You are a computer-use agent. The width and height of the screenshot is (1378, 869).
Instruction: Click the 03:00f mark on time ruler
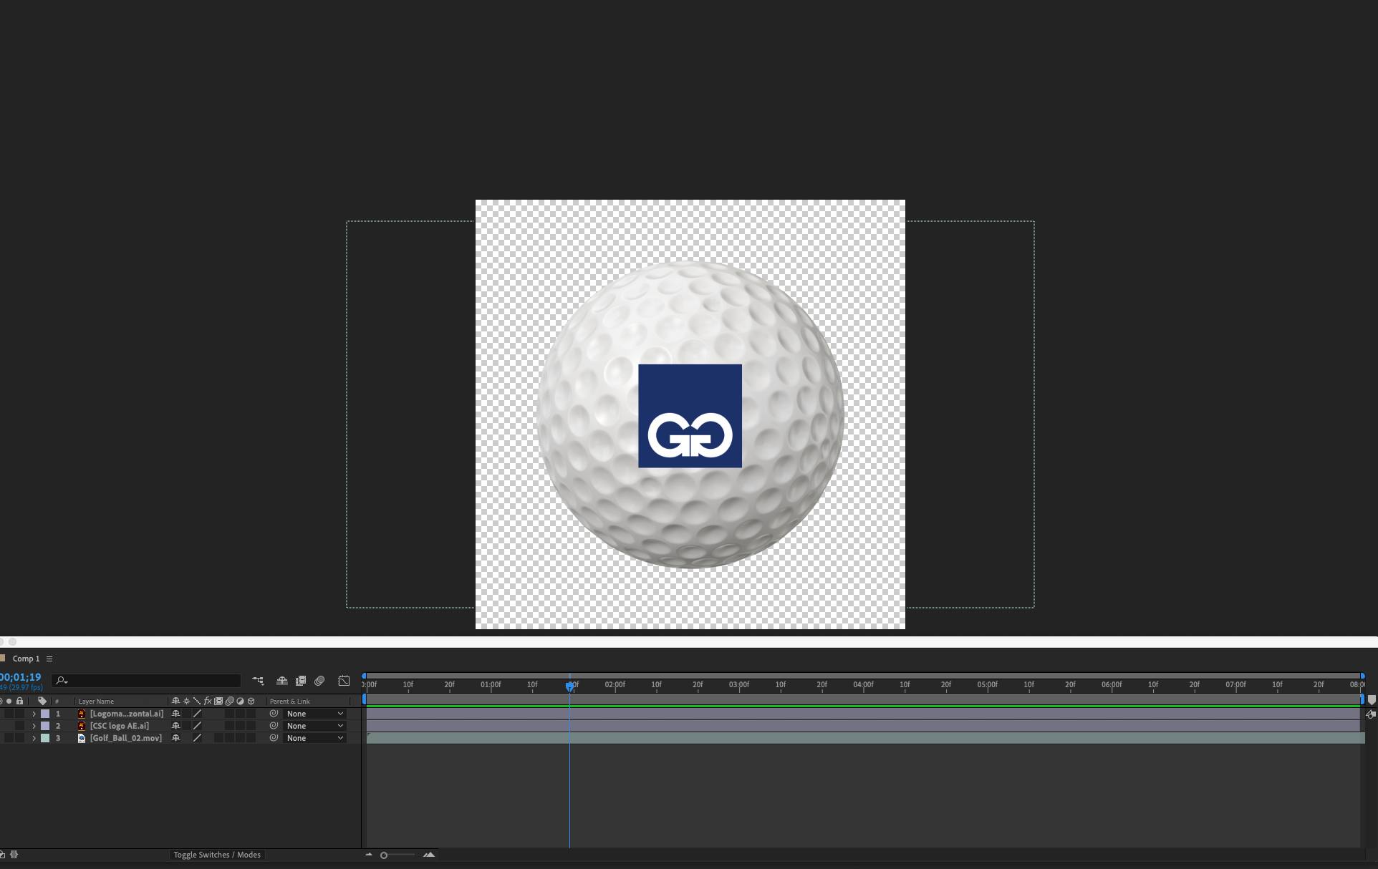pyautogui.click(x=739, y=685)
